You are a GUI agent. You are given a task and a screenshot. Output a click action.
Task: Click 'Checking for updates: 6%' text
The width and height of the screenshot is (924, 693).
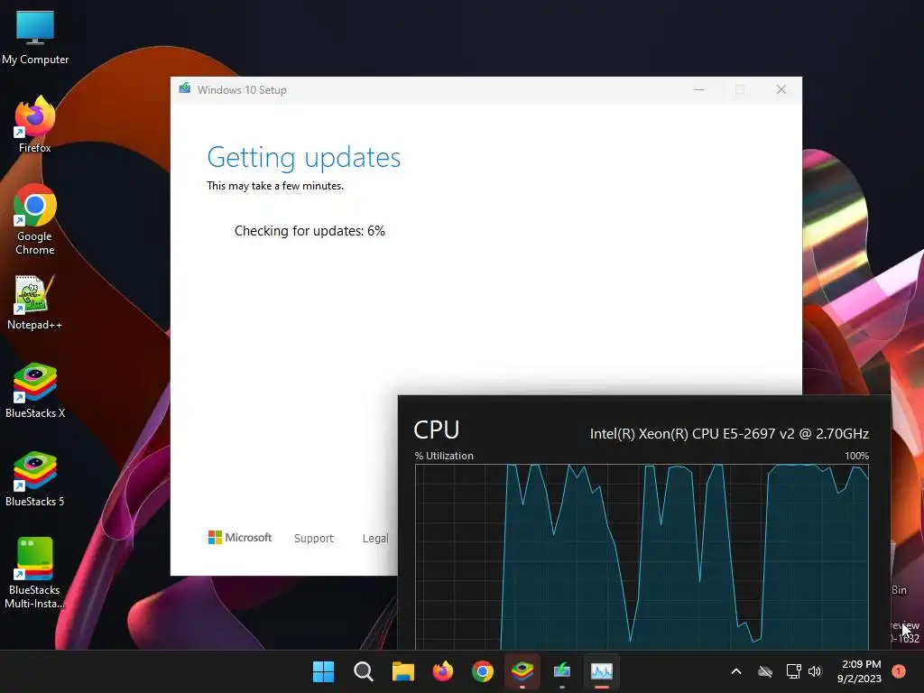(x=310, y=230)
